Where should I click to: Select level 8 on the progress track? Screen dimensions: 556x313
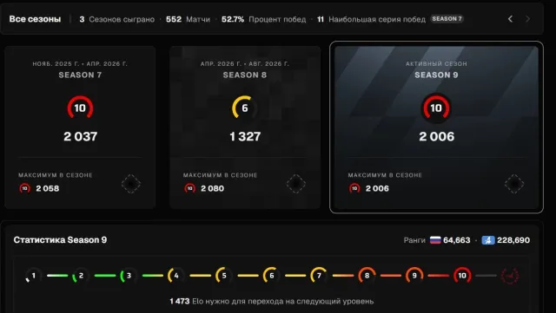pyautogui.click(x=367, y=276)
